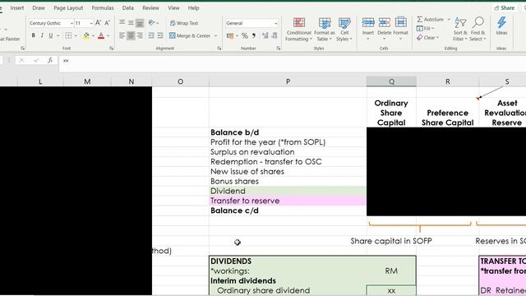Open the Data tab
This screenshot has height=296, width=526.
tap(128, 7)
